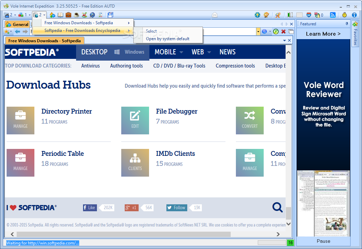Click the colored blocks toolbar icon

[21, 15]
